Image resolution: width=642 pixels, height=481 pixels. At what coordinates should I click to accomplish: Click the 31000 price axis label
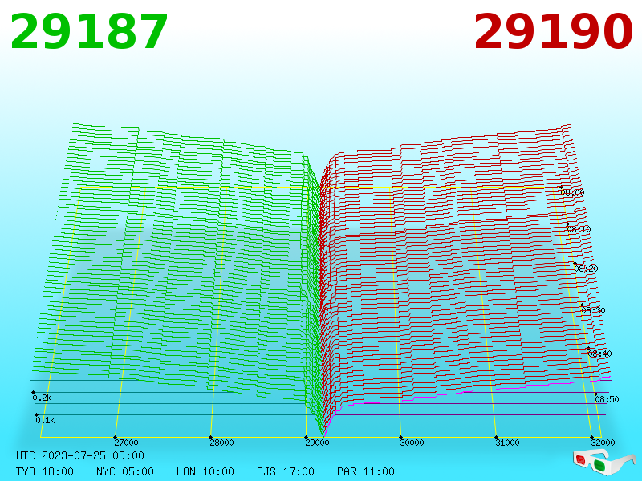click(507, 443)
